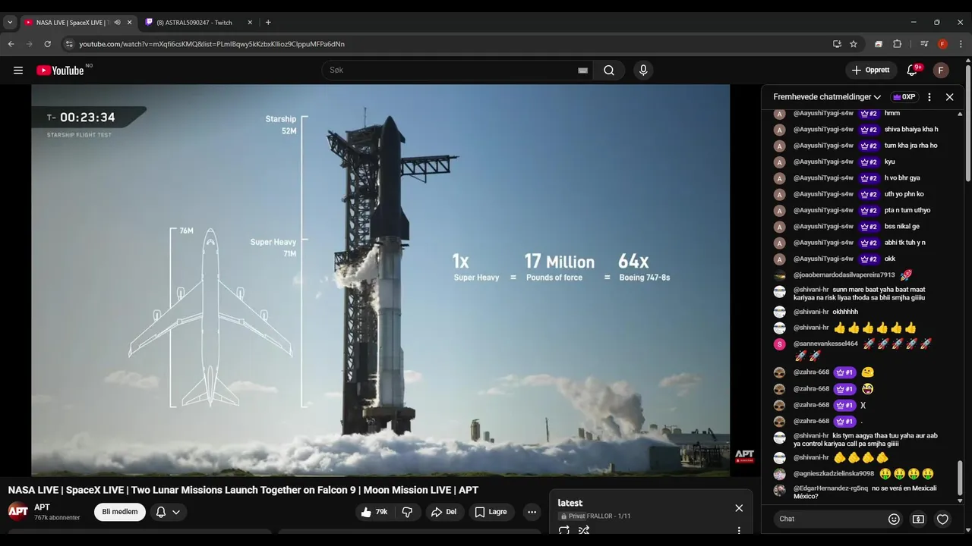Screen dimensions: 972x546
Task: Click the address bar URL
Action: (212, 44)
